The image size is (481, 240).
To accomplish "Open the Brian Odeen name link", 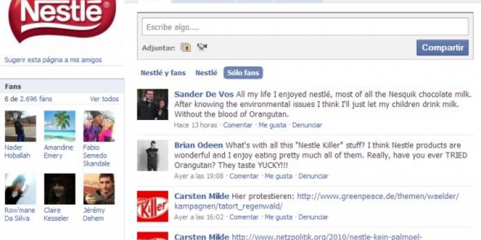I will (199, 145).
